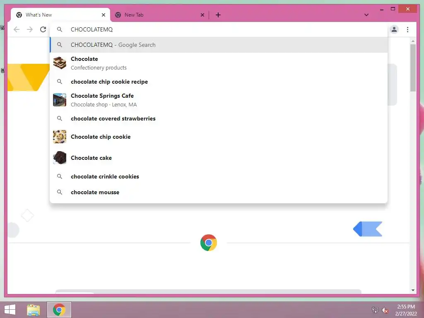Pick chocolate crinkle cookies suggestion
Screen dimensions: 424x318
pos(219,176)
